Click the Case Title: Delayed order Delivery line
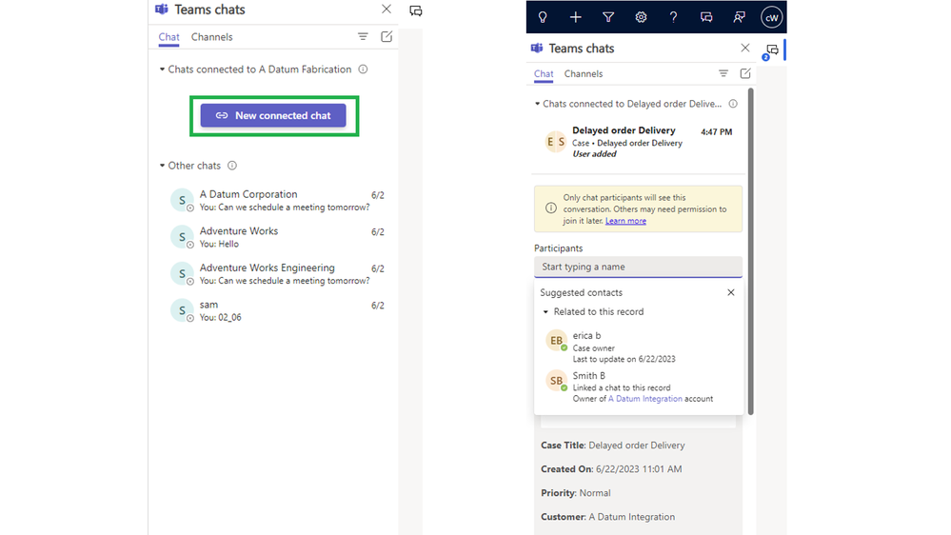The width and height of the screenshot is (951, 535). (x=612, y=446)
